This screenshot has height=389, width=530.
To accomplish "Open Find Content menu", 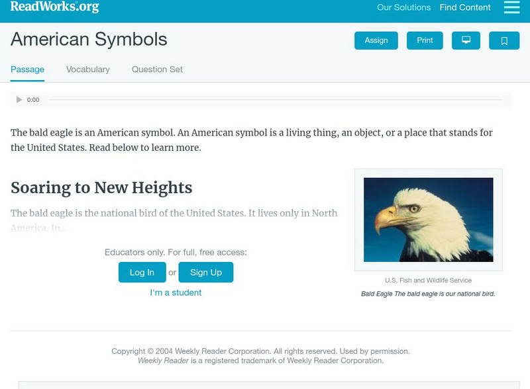I will pyautogui.click(x=465, y=8).
